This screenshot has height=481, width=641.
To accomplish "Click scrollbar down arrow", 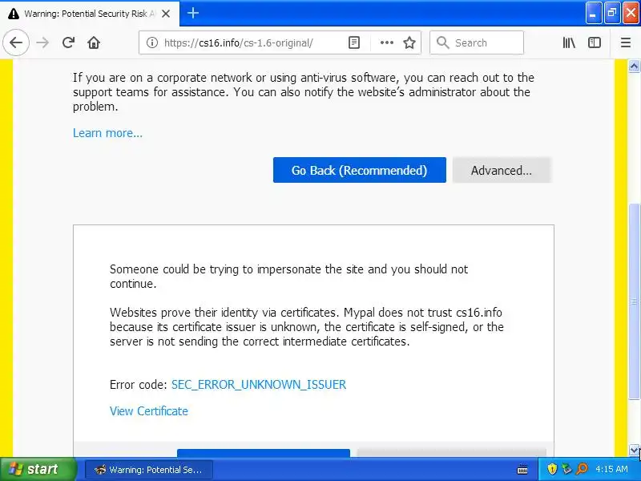I will coord(634,451).
